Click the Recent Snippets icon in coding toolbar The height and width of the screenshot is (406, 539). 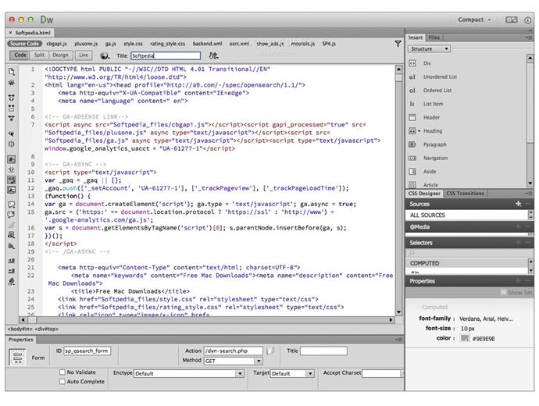(x=12, y=235)
